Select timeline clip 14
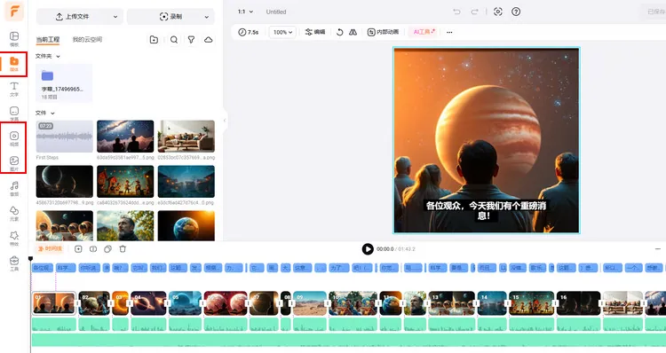This screenshot has height=353, width=666. pyautogui.click(x=492, y=303)
